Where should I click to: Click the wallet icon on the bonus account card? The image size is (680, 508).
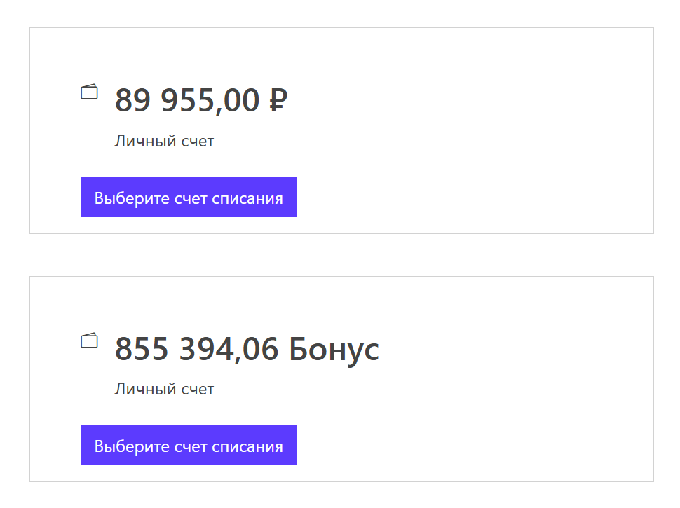(x=90, y=341)
